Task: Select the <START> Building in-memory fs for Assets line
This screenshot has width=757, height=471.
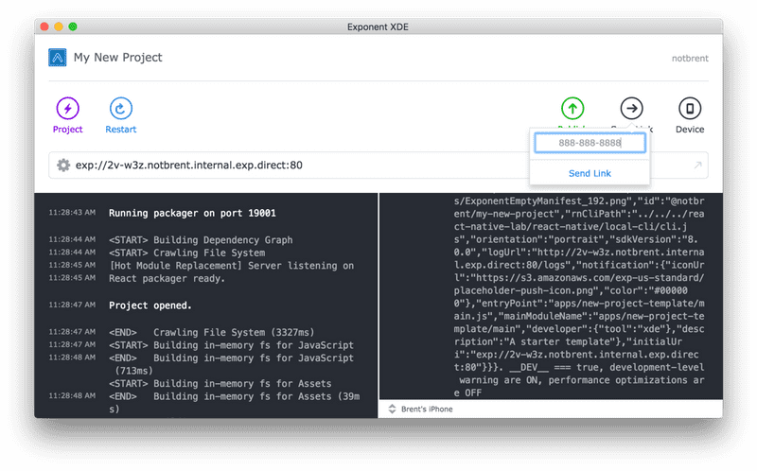Action: 220,384
